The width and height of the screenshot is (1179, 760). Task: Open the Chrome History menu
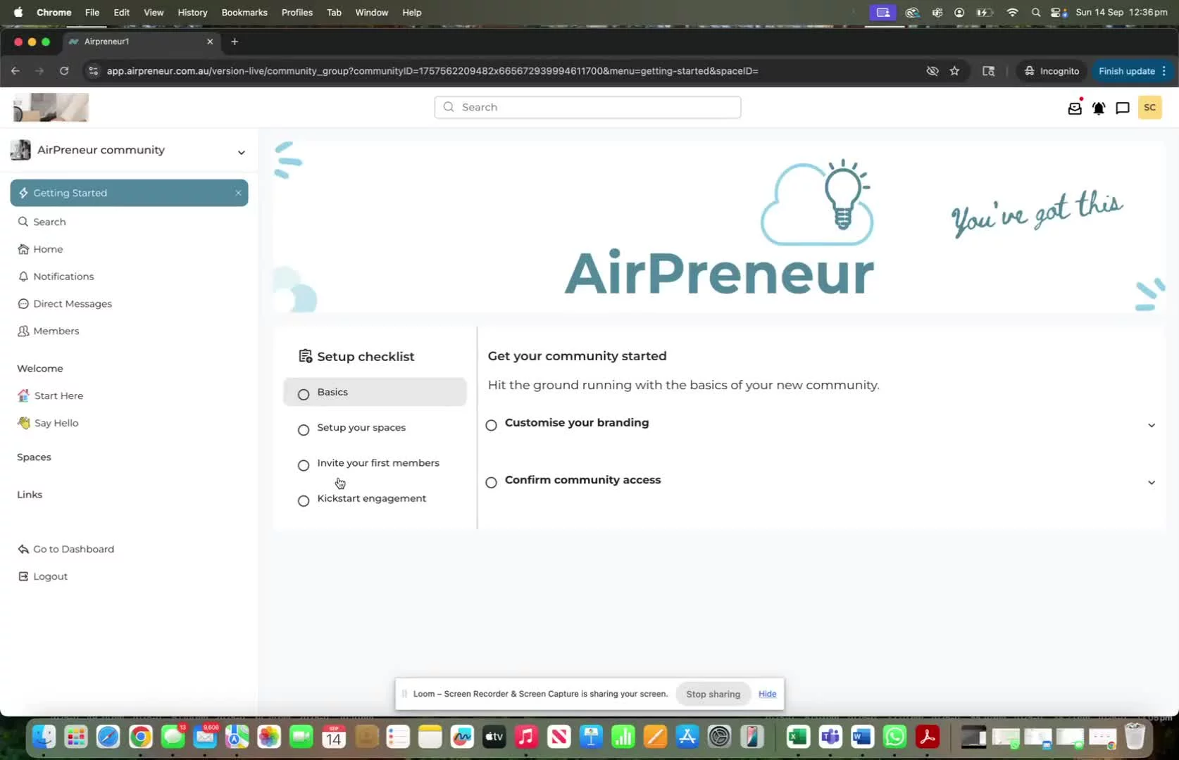point(192,12)
